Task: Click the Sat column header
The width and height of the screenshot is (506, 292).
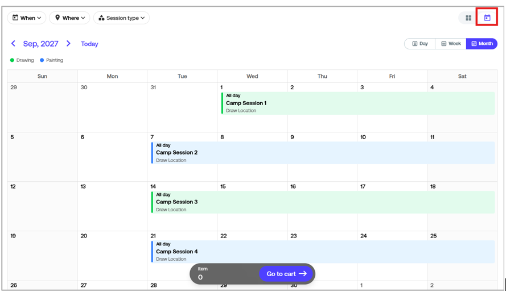Action: (x=462, y=76)
